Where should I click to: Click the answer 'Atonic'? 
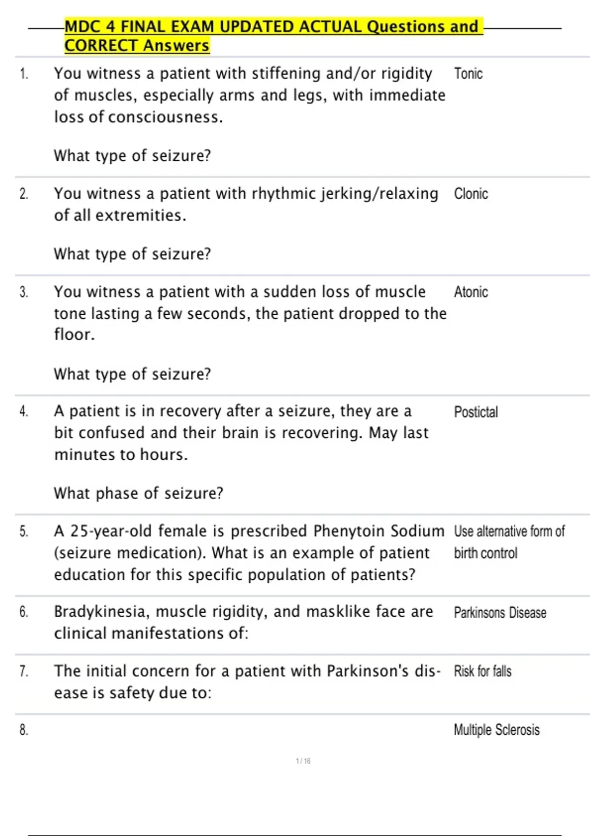(471, 292)
